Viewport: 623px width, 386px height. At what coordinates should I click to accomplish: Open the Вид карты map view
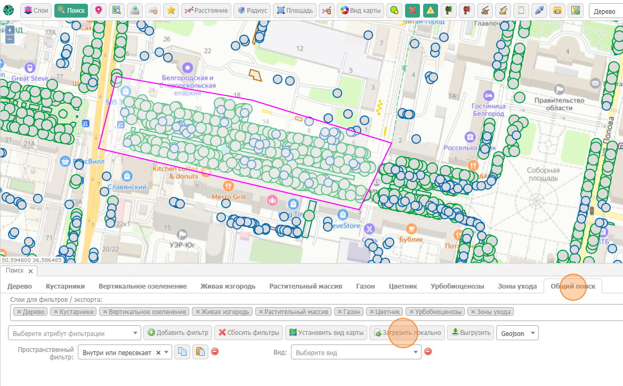(361, 11)
